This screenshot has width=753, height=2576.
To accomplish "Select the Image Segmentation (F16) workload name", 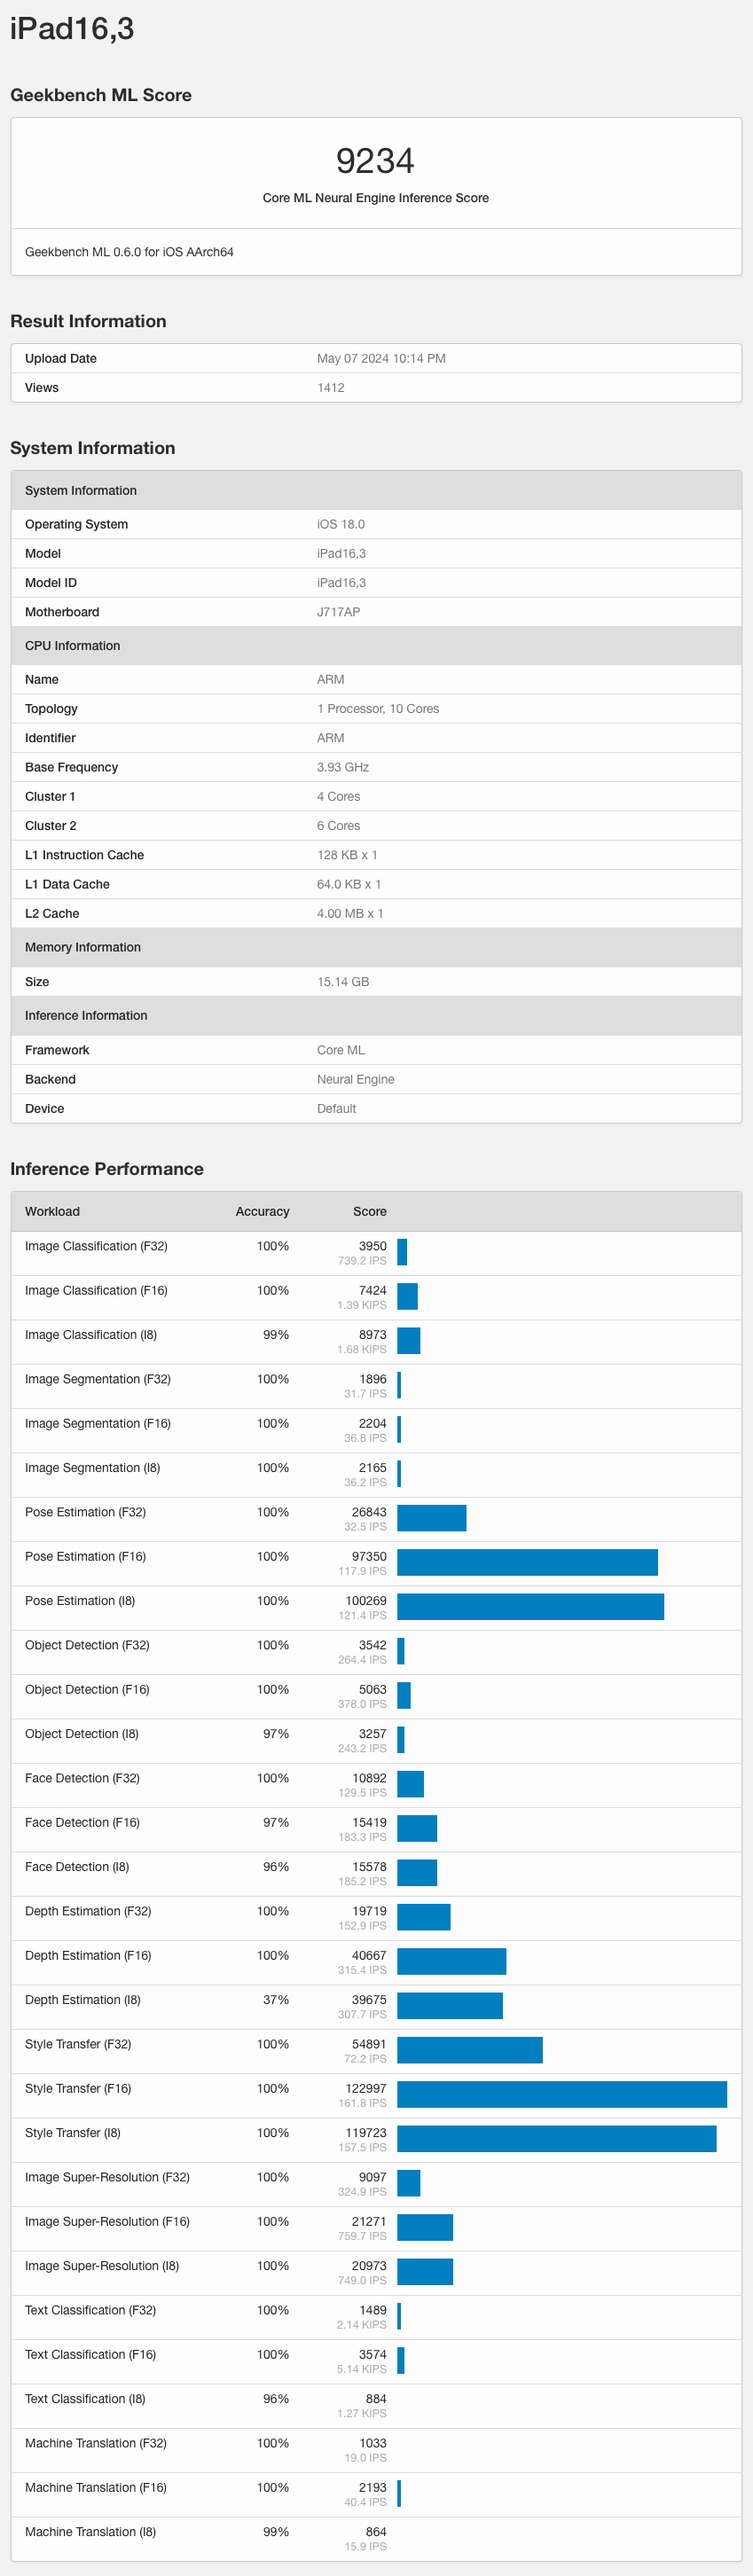I will tap(98, 1424).
